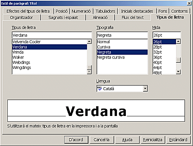Switch to the Alineació tab
The image size is (193, 146).
tap(100, 17)
